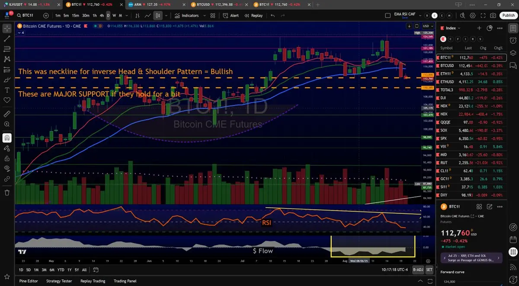Open chart settings hexagon icon

tap(472, 16)
